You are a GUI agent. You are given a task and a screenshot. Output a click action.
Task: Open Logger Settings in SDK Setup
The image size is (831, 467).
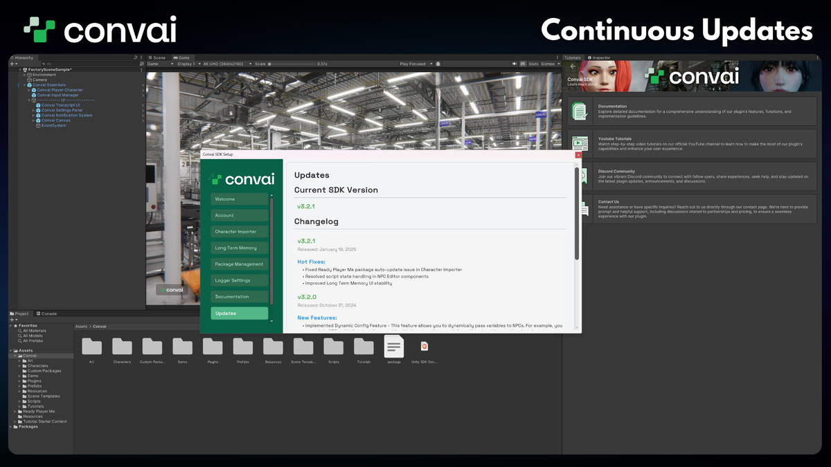240,280
